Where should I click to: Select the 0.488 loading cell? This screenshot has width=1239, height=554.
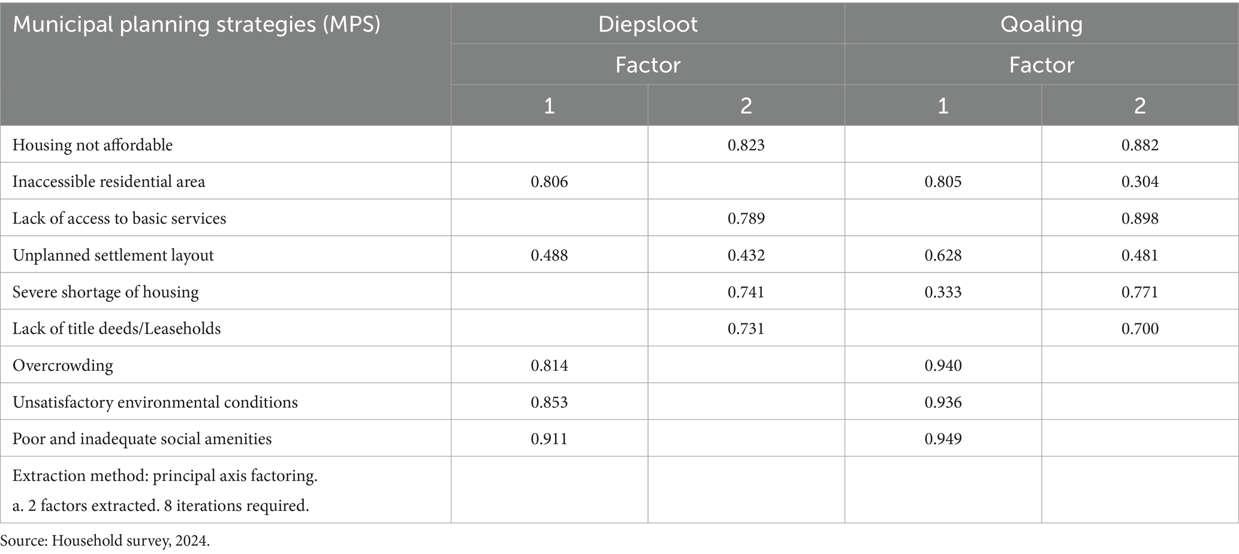(x=549, y=255)
